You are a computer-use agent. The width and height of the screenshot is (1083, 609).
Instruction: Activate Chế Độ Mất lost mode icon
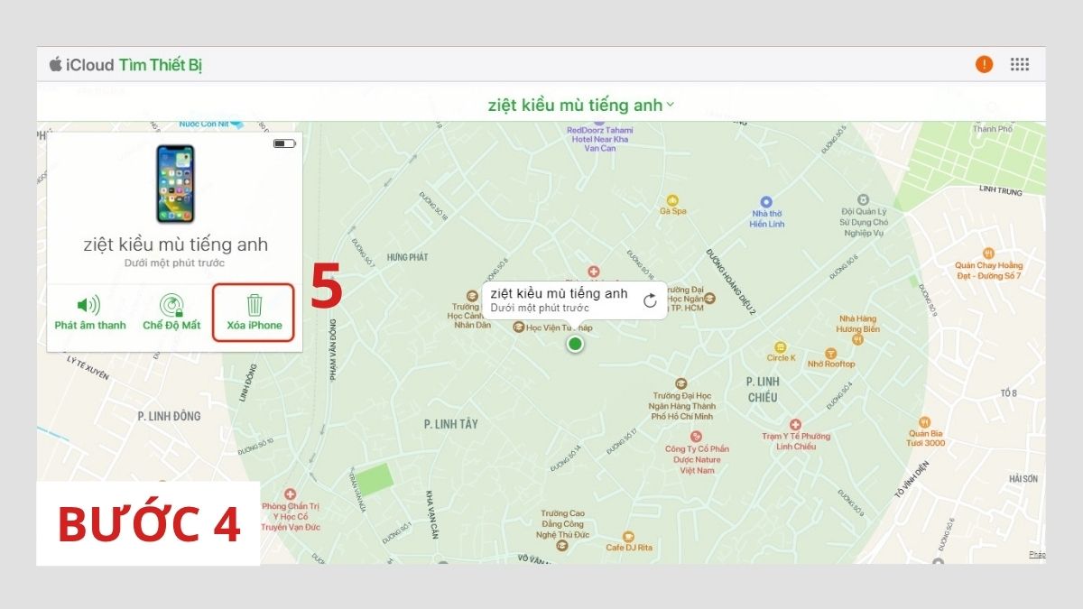click(x=171, y=306)
